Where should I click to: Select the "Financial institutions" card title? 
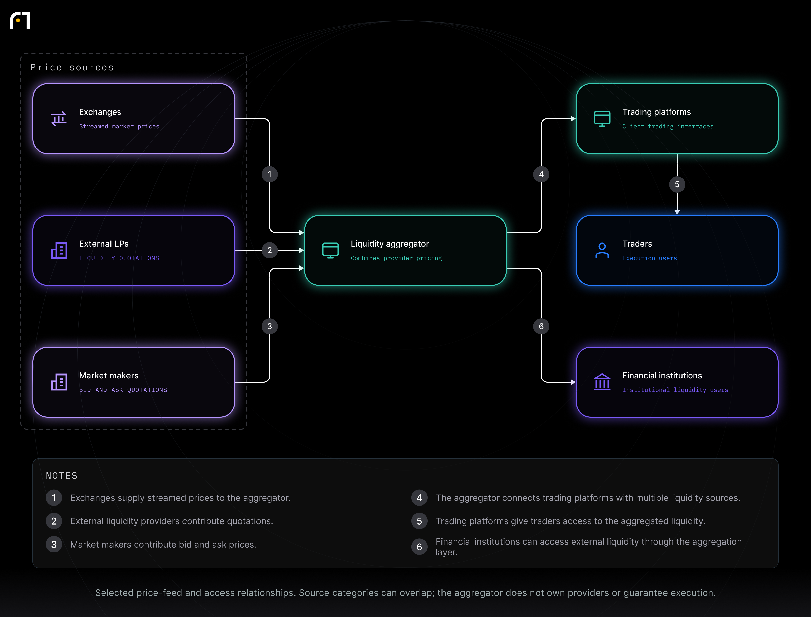point(662,375)
